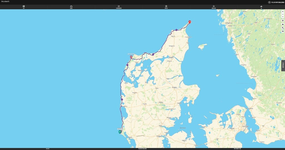Switch to the Windy weather tab
This screenshot has height=150, width=285.
71,7
